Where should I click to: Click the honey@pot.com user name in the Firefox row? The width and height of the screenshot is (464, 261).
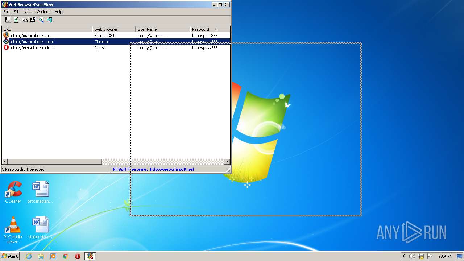tap(152, 36)
